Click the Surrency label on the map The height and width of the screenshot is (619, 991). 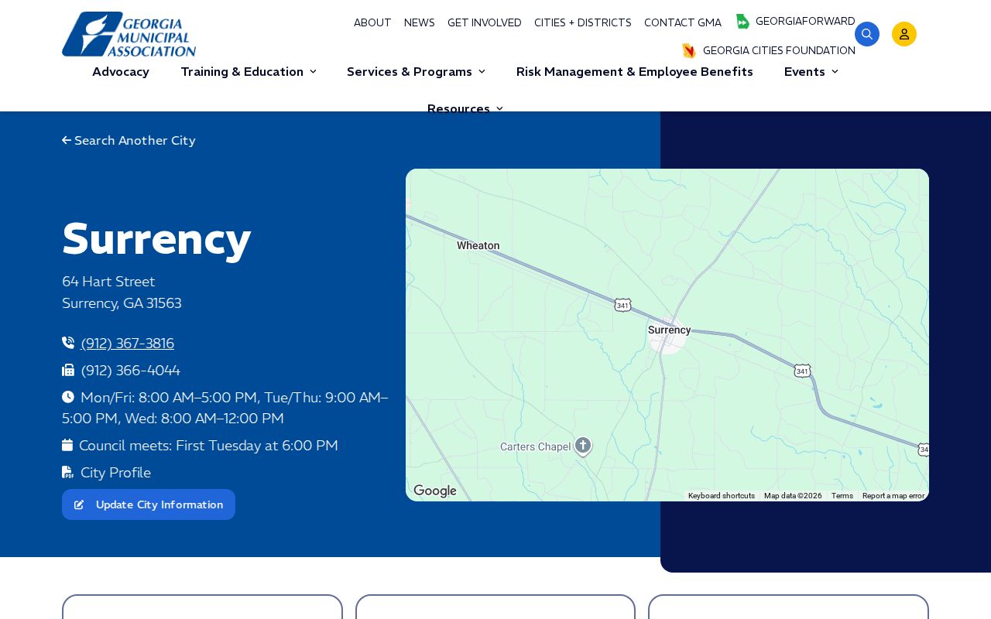point(669,330)
